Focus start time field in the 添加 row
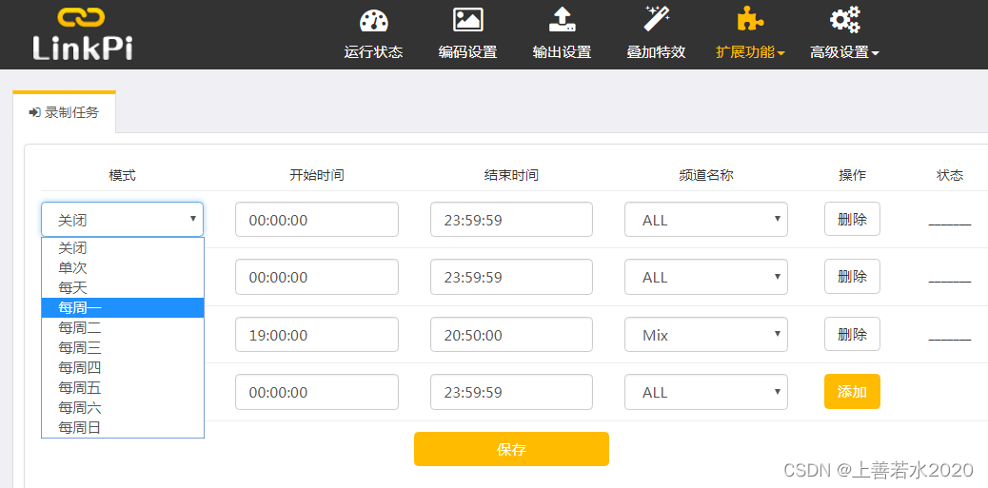988x488 pixels. [317, 392]
